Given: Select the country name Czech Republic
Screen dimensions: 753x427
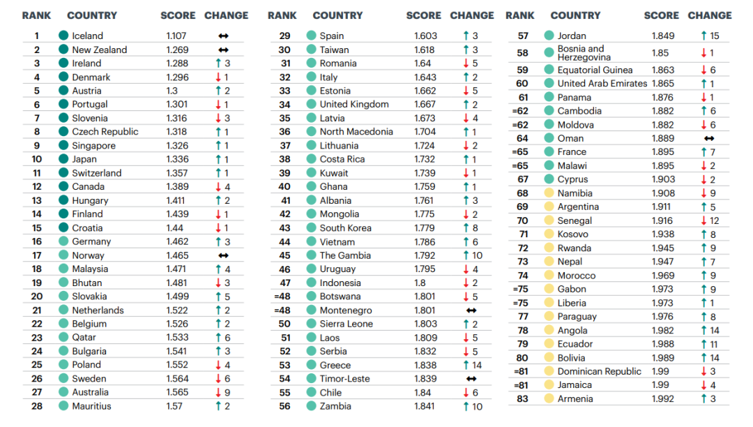Looking at the screenshot, I should point(105,132).
